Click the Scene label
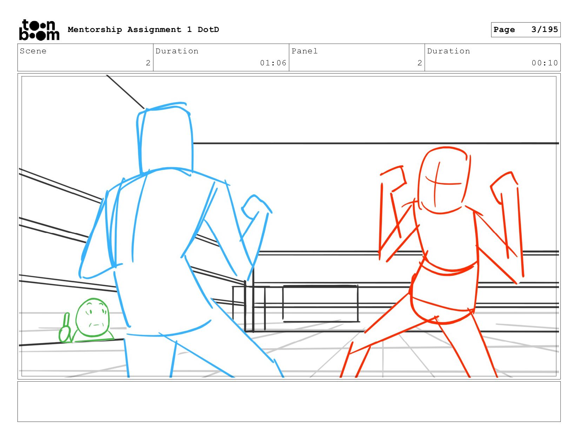This screenshot has width=579, height=448. pyautogui.click(x=33, y=51)
